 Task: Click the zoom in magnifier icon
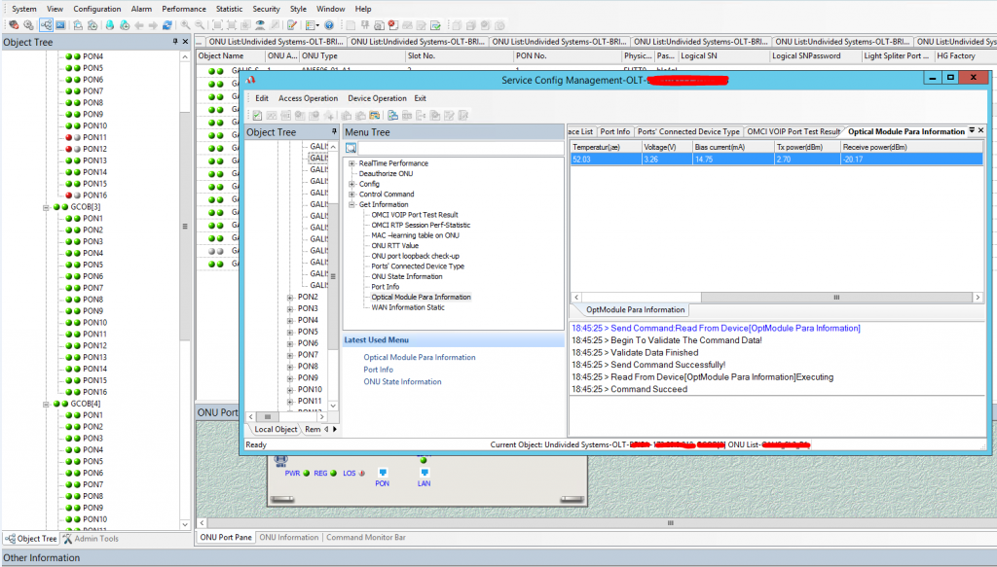(186, 25)
